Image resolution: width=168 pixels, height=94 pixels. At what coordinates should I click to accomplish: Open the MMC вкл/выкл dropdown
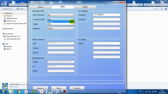pyautogui.click(x=61, y=15)
